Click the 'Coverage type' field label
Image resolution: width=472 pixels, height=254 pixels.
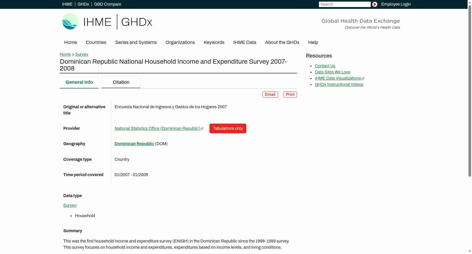(x=77, y=160)
